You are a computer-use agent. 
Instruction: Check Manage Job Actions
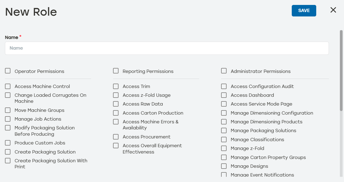[x=8, y=119]
